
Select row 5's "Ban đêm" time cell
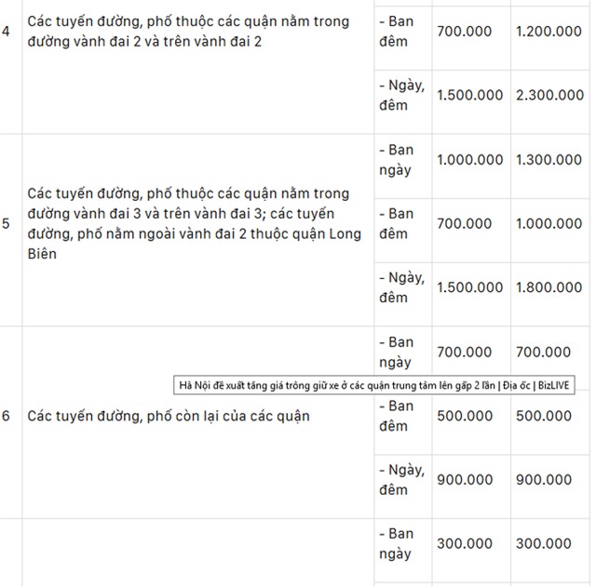400,223
